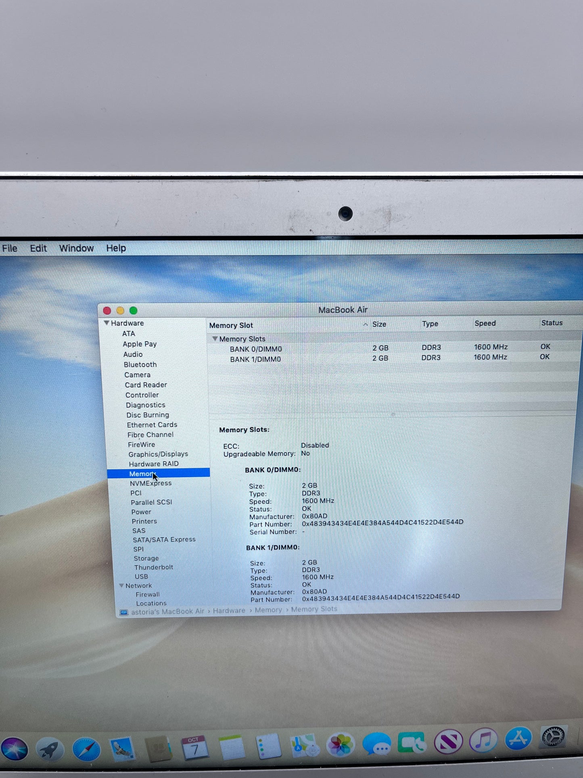Viewport: 583px width, 778px height.
Task: Select Ethernet Cards in the sidebar
Action: [x=152, y=425]
